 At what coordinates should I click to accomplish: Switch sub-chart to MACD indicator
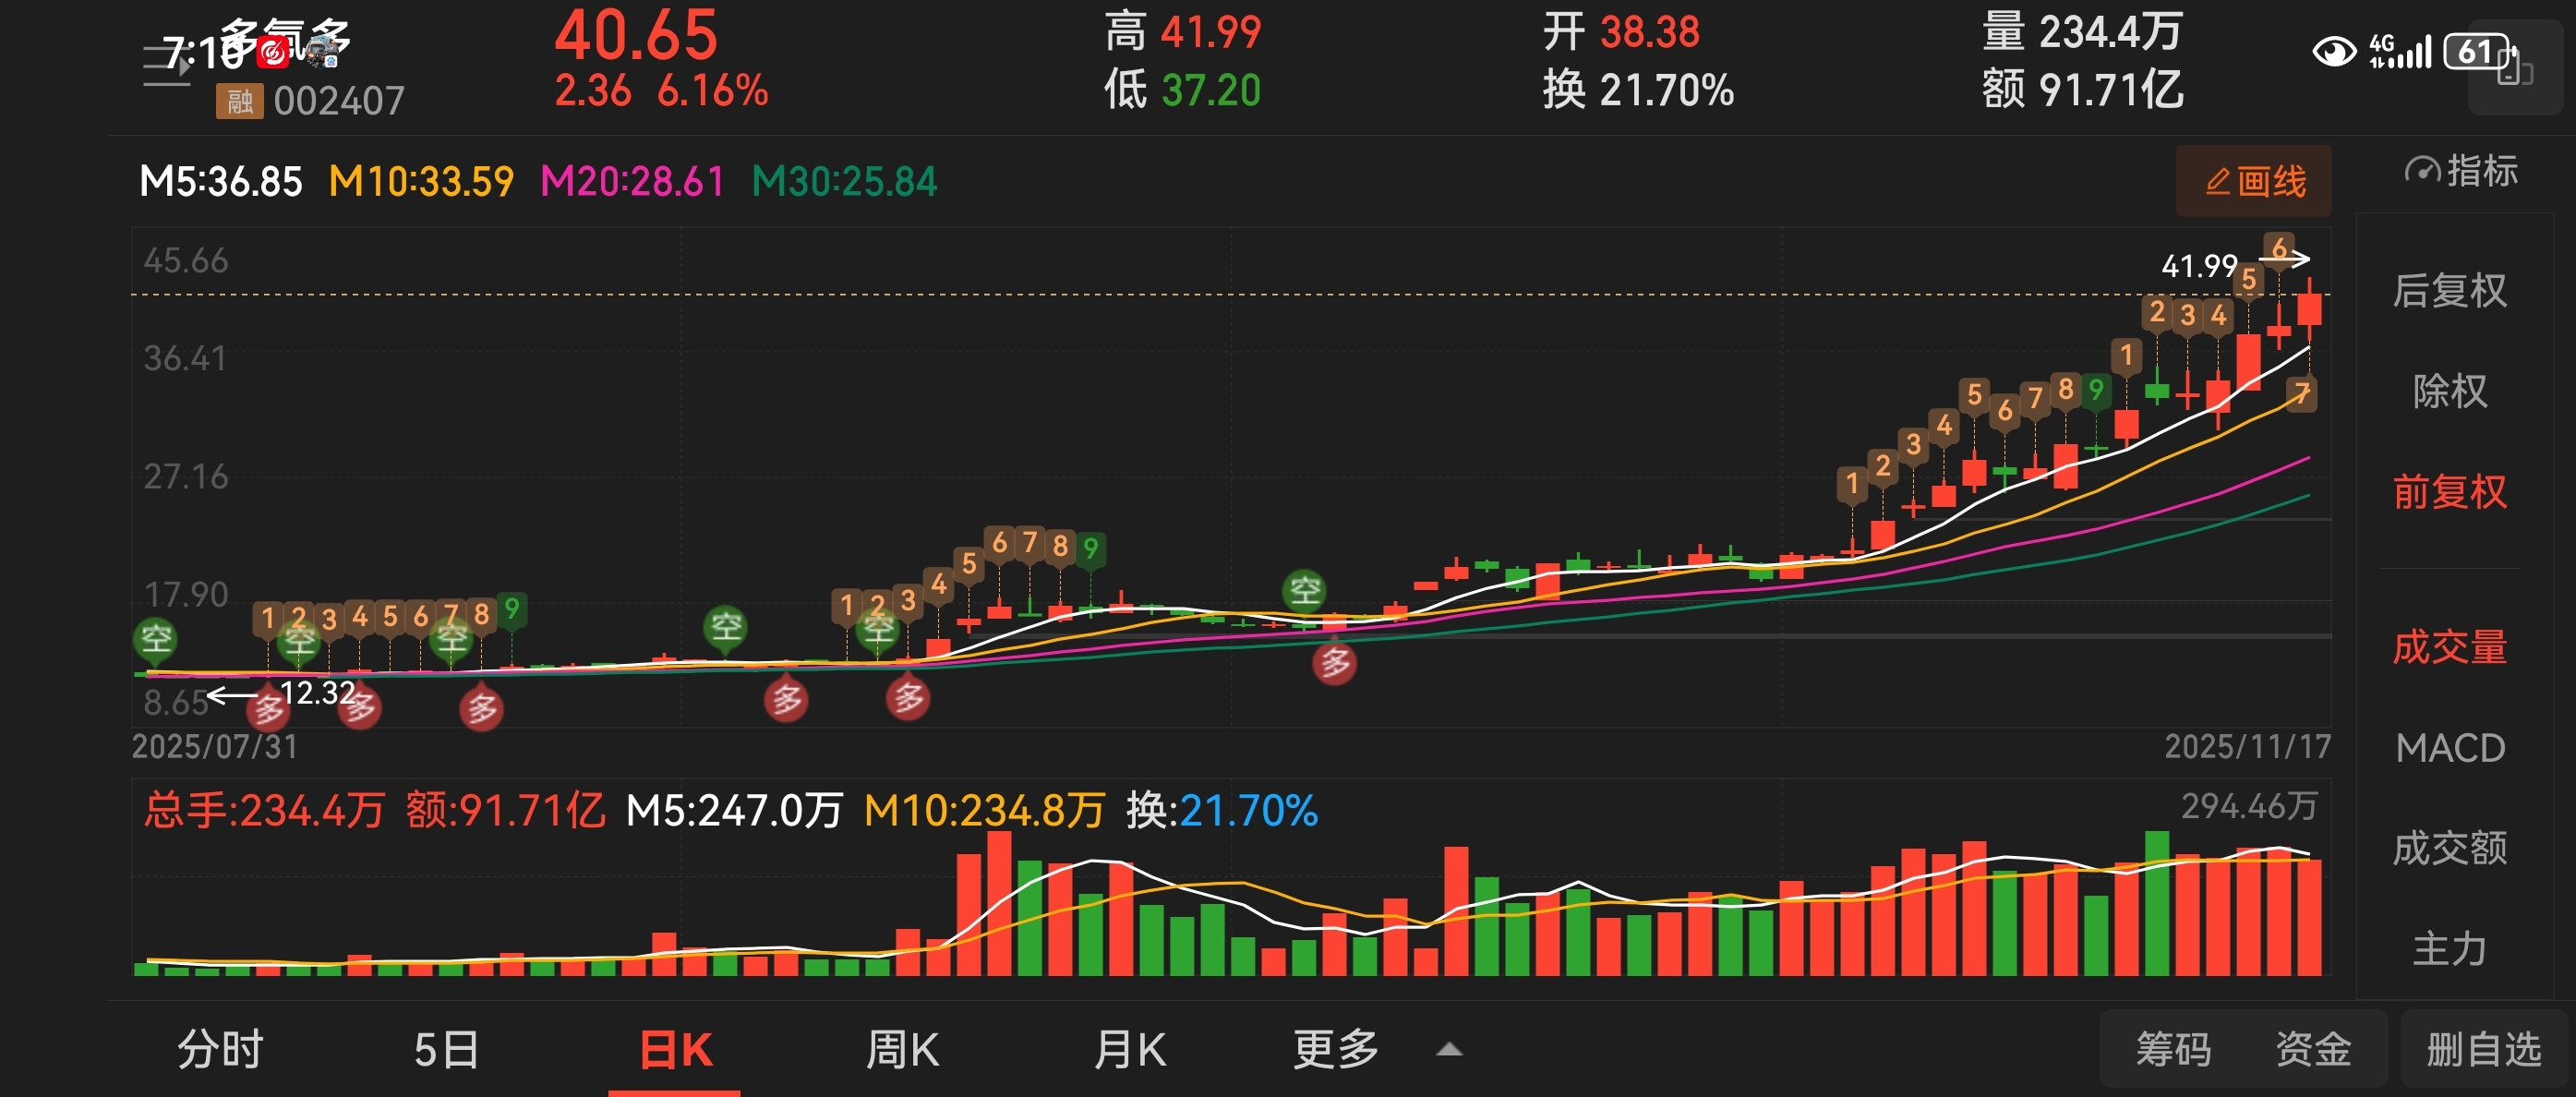click(2449, 748)
